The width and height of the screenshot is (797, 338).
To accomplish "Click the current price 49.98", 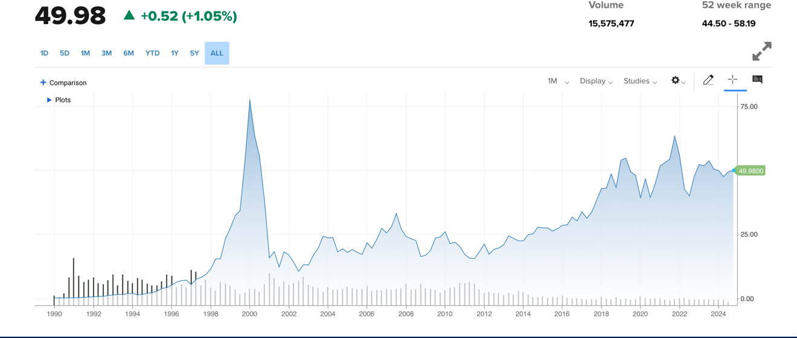I will point(71,16).
